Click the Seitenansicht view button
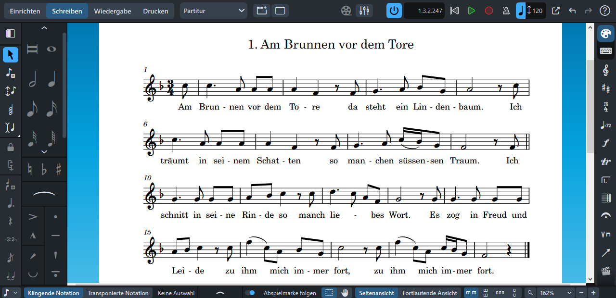Screen dimensions: 616x298 pyautogui.click(x=376, y=293)
